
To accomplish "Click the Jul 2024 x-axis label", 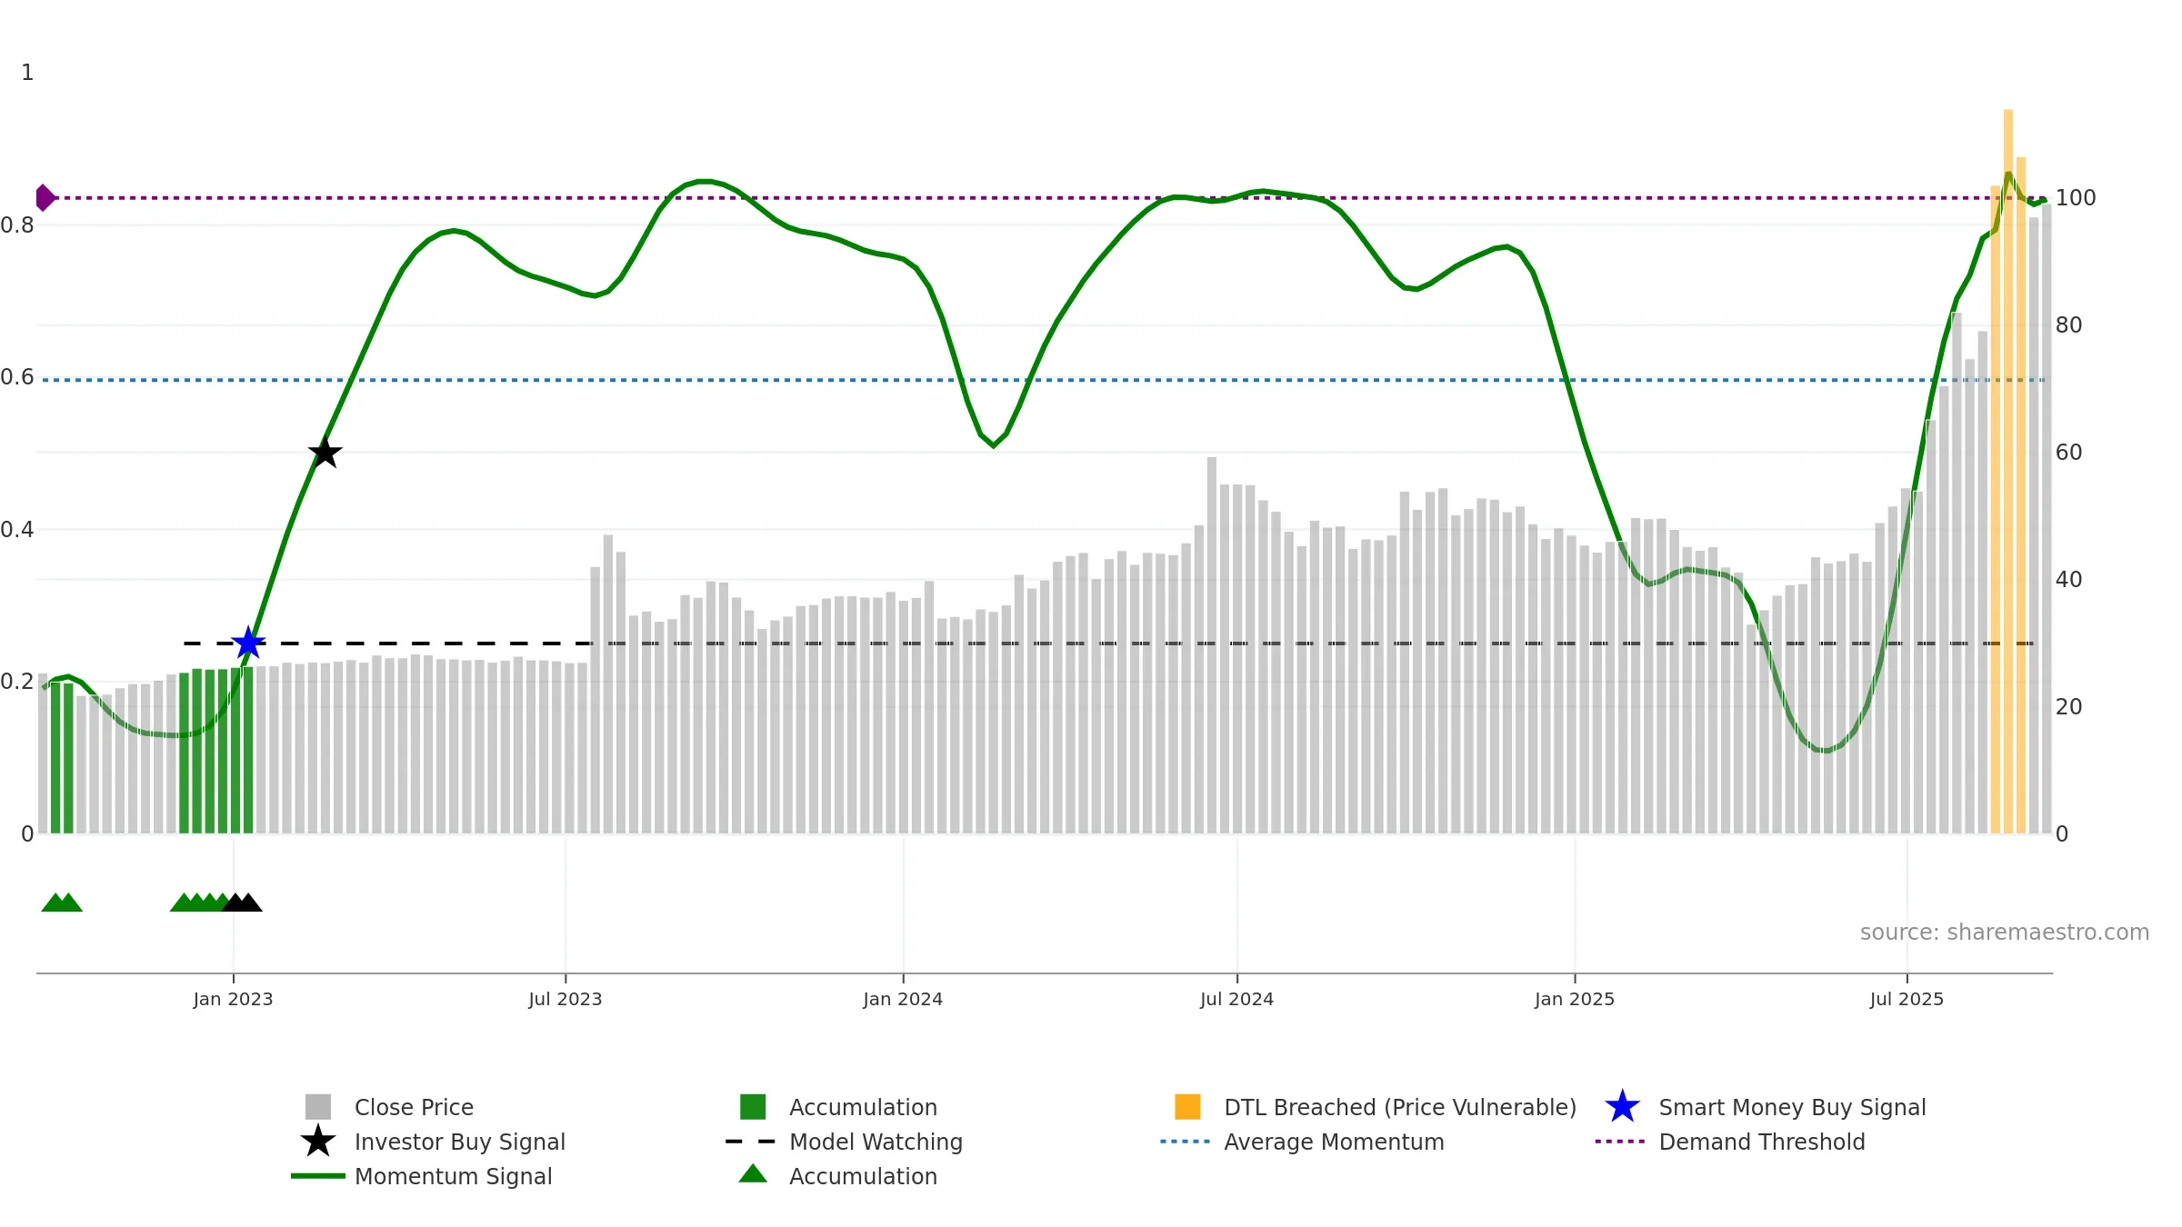I will (1236, 999).
